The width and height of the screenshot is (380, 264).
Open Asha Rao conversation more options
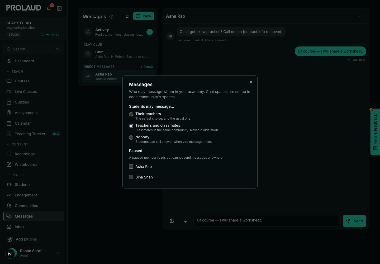coord(361,16)
